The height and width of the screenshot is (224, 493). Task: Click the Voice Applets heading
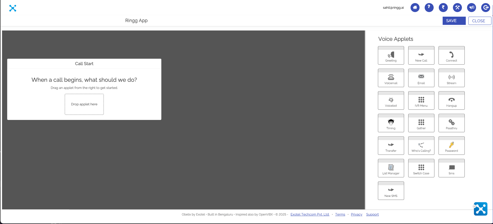click(396, 39)
